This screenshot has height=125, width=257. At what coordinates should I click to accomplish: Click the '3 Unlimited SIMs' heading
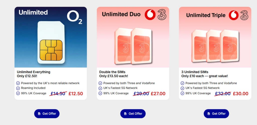click(x=195, y=72)
